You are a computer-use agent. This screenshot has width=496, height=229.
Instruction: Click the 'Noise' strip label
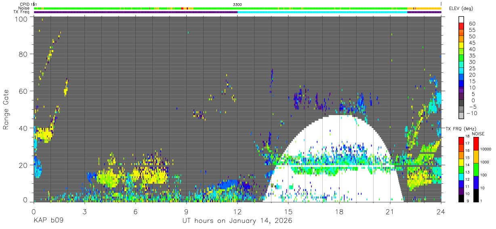click(24, 8)
